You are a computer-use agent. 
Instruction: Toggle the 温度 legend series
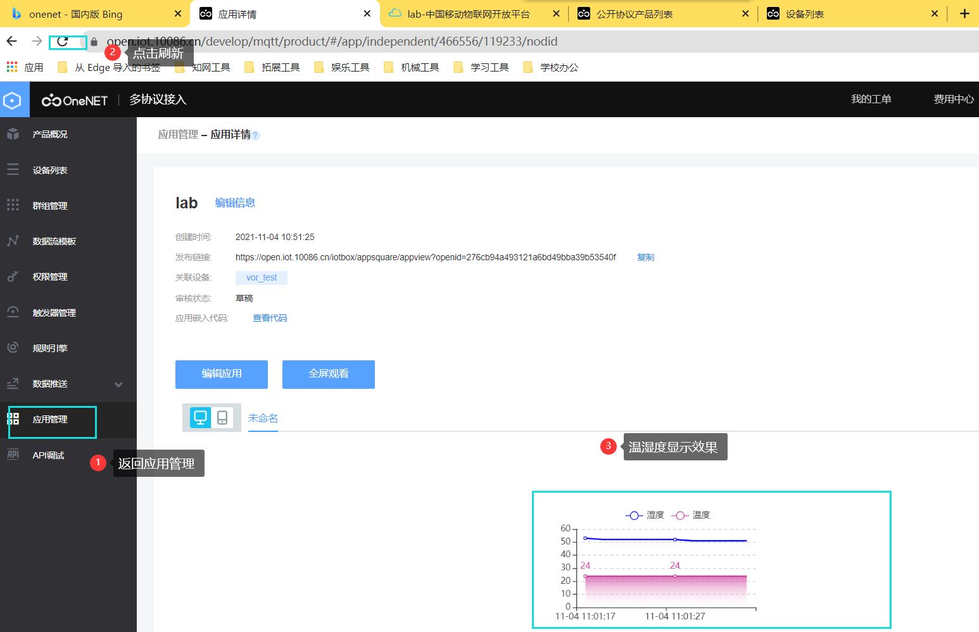pyautogui.click(x=691, y=515)
